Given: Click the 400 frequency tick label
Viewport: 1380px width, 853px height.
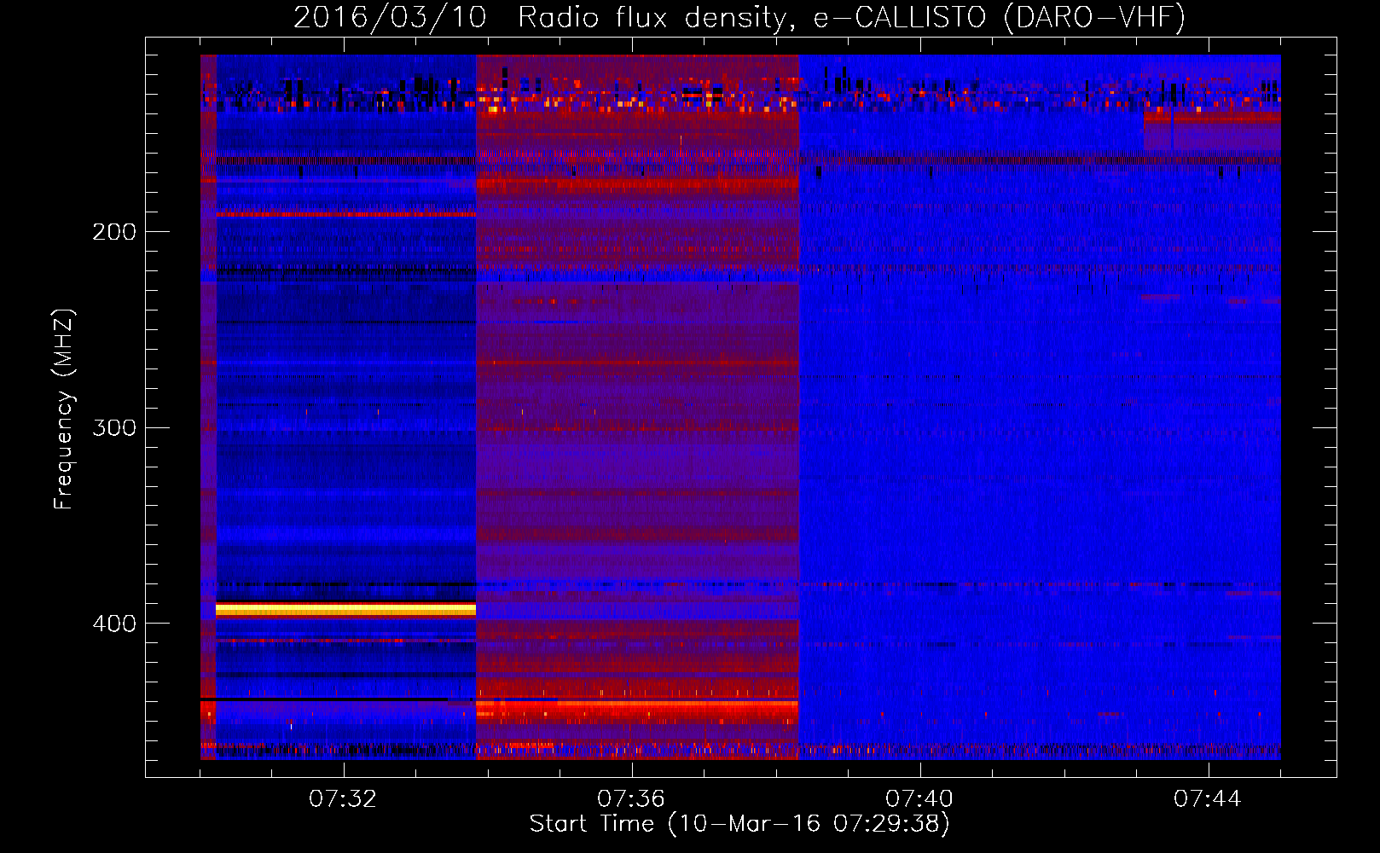Looking at the screenshot, I should 114,624.
